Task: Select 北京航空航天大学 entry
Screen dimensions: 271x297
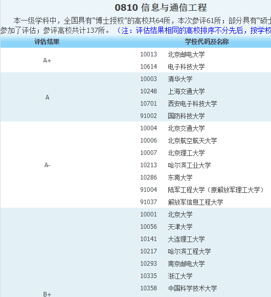Action: [192, 141]
